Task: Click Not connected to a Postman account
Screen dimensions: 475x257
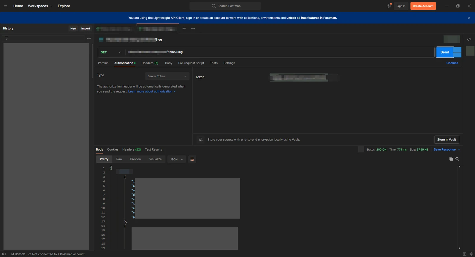Action: pyautogui.click(x=56, y=254)
